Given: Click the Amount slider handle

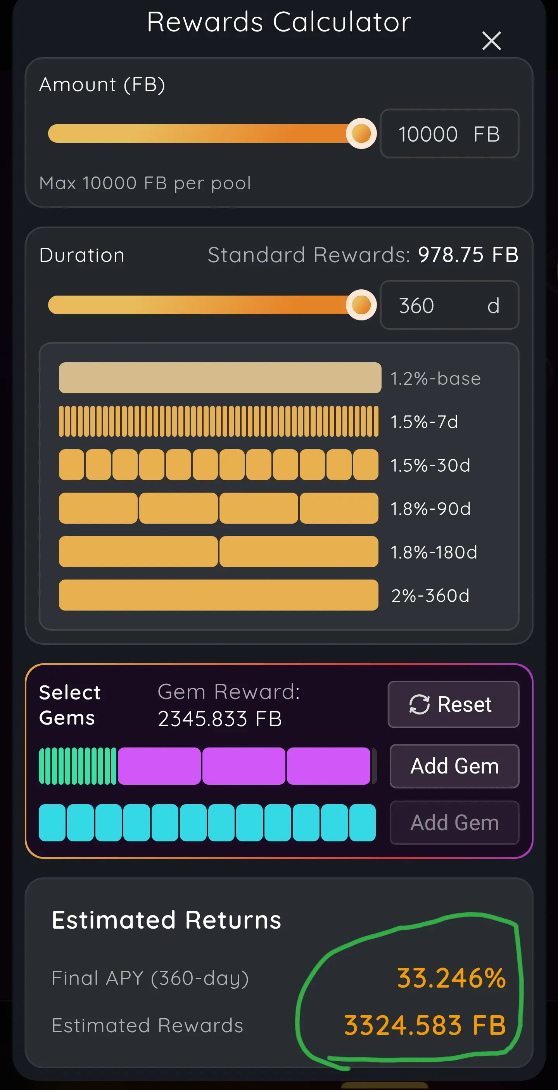Looking at the screenshot, I should point(361,134).
